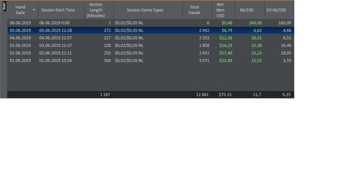The width and height of the screenshot is (349, 196).
Task: Click start time 02.06.2019 22:11
Action: pos(55,53)
